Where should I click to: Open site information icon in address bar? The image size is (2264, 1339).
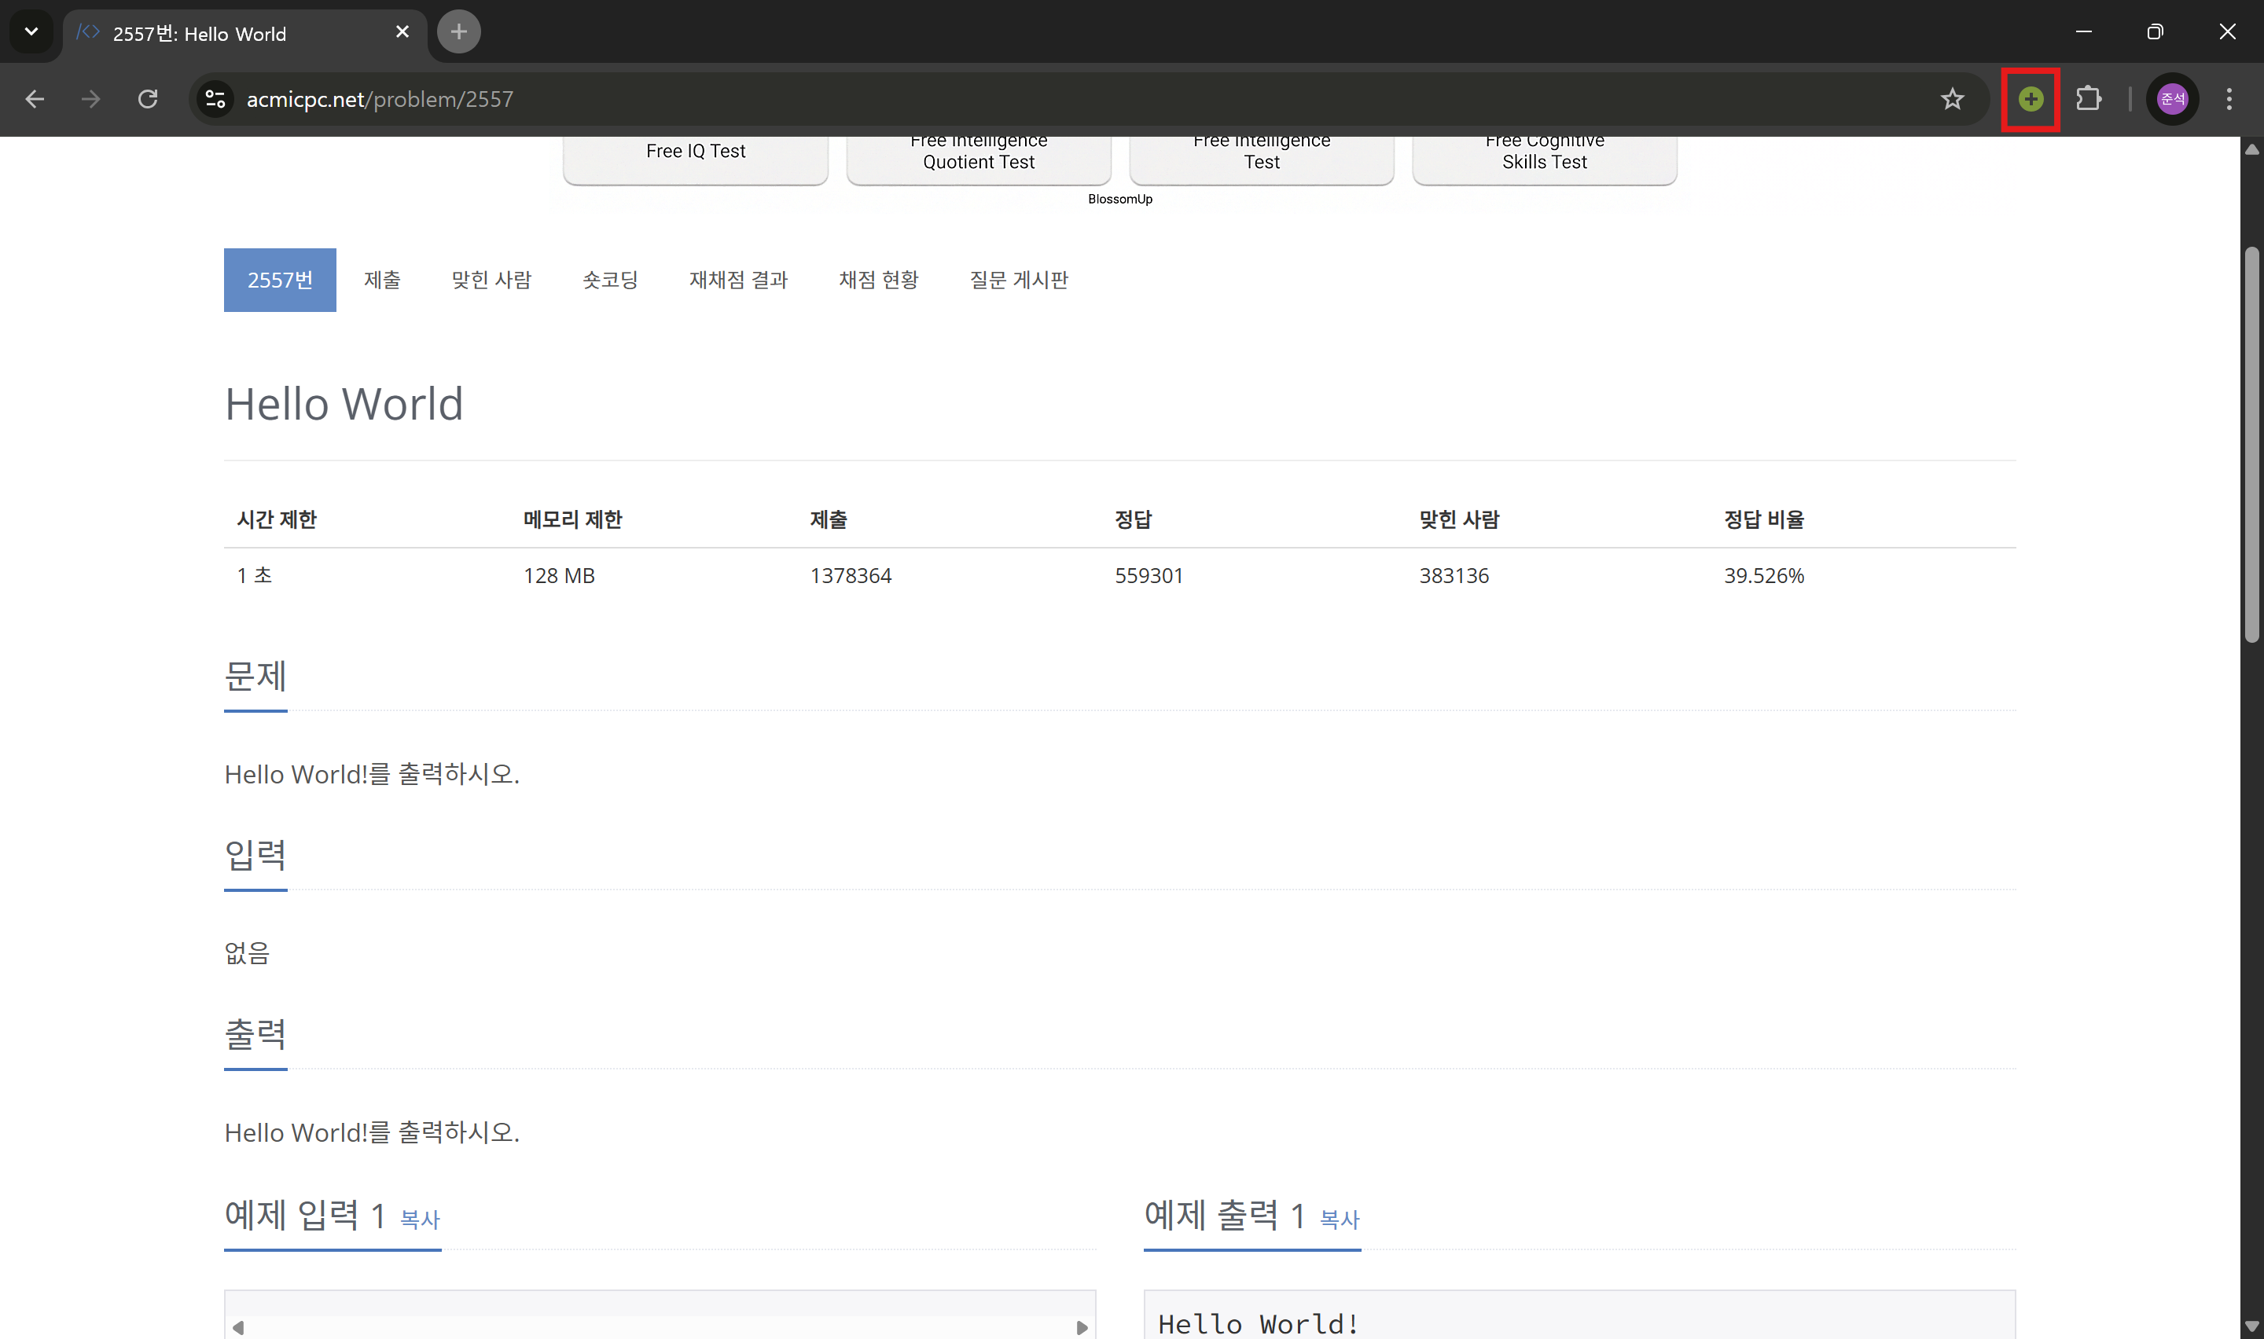[215, 99]
